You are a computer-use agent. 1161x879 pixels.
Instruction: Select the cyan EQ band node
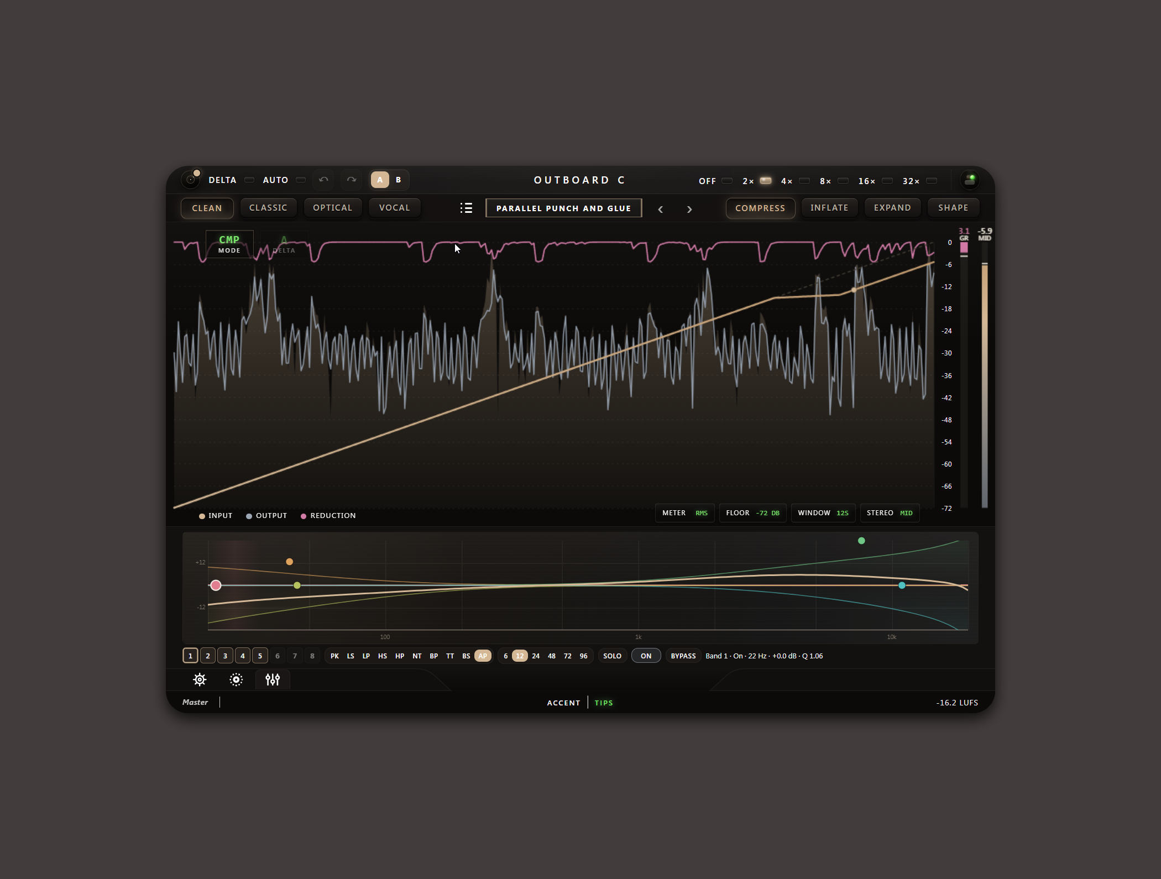pos(902,585)
